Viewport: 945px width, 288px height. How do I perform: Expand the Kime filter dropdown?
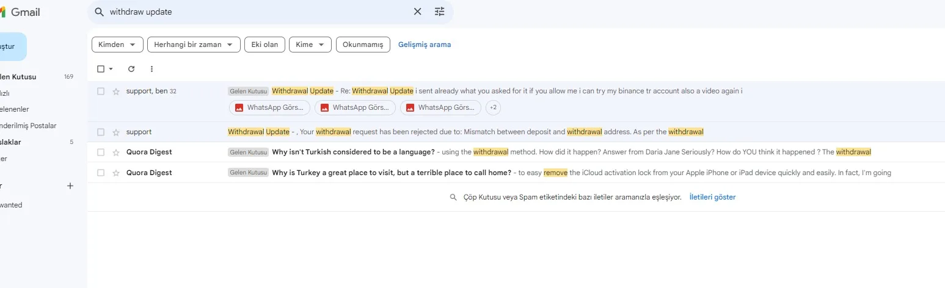coord(310,45)
